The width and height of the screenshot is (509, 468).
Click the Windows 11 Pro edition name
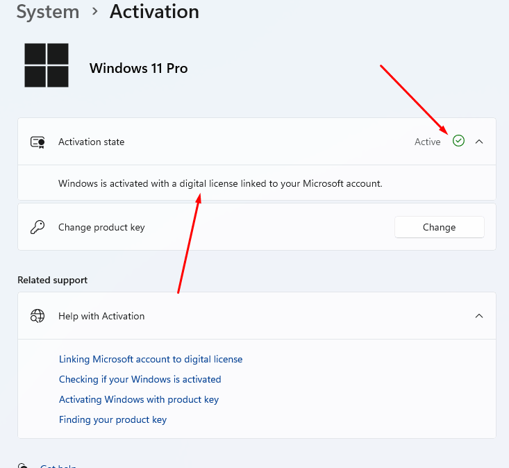[138, 68]
